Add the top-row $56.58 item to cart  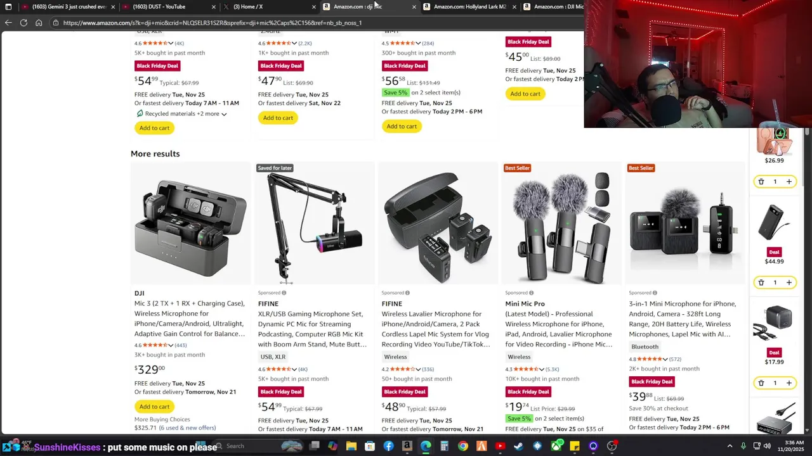click(x=402, y=126)
